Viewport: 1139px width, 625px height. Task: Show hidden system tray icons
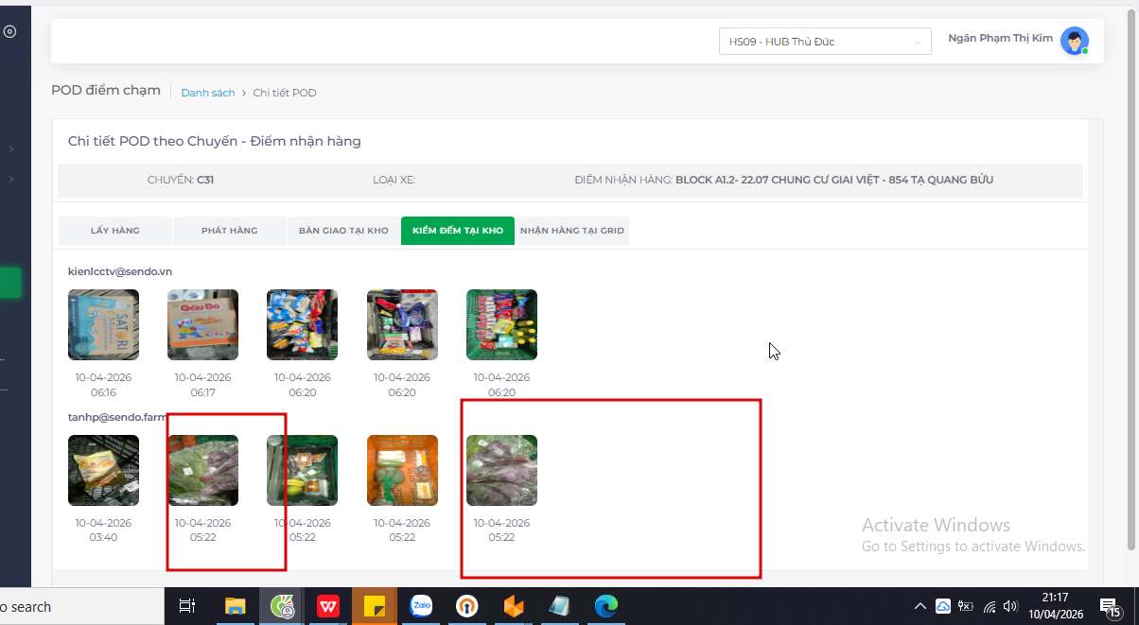click(x=920, y=606)
